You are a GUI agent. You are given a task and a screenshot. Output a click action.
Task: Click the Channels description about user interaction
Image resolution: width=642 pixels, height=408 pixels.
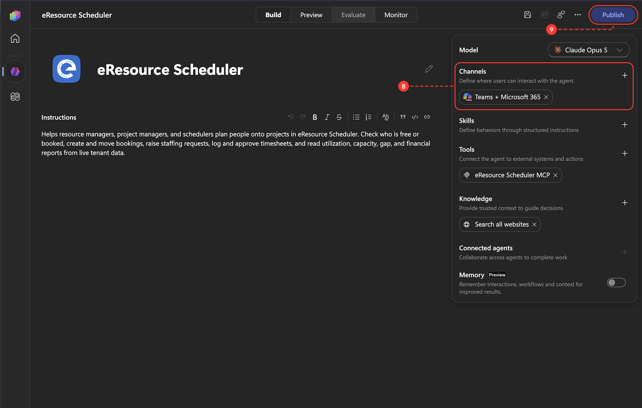(x=517, y=81)
